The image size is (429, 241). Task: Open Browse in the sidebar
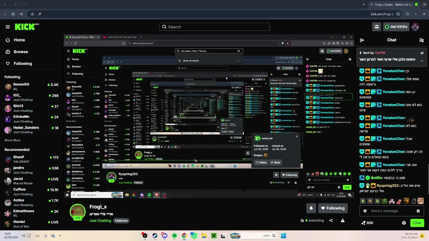point(17,52)
